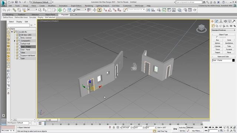Click the Select Object tool icon
This screenshot has height=133, width=237.
tap(40, 10)
